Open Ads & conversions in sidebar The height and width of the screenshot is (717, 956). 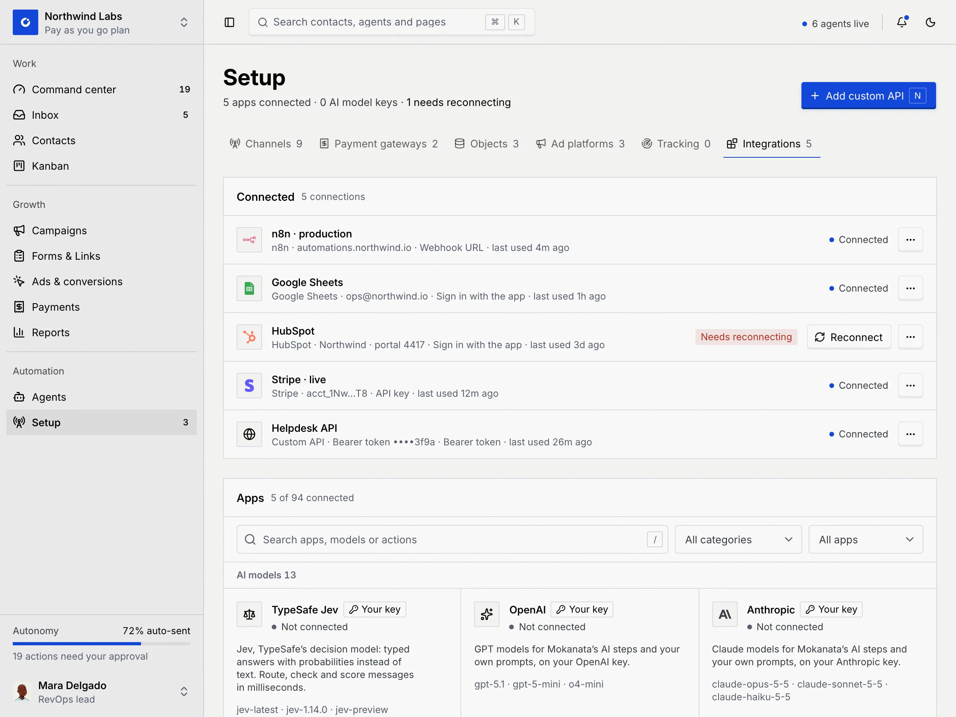(x=102, y=281)
